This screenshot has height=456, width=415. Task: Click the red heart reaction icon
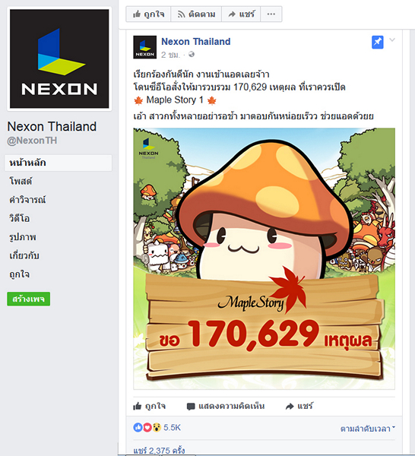[x=147, y=427]
